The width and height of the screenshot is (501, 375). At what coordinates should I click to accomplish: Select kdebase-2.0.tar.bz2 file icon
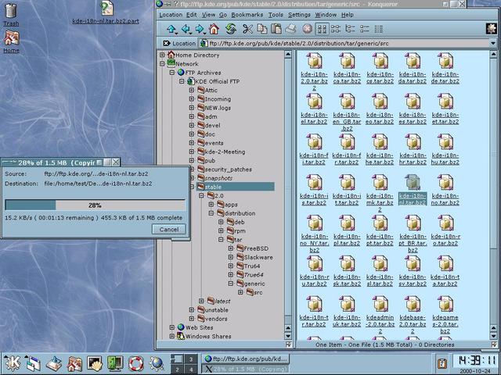tap(413, 304)
